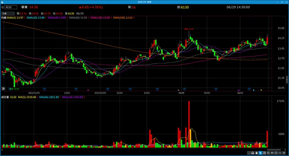Click white triangle marker before 04/06
The image size is (289, 156).
coord(178,90)
